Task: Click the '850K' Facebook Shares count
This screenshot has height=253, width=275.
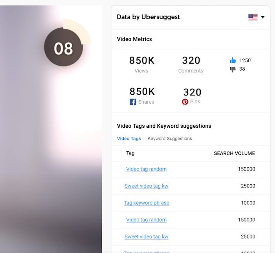Action: click(142, 92)
